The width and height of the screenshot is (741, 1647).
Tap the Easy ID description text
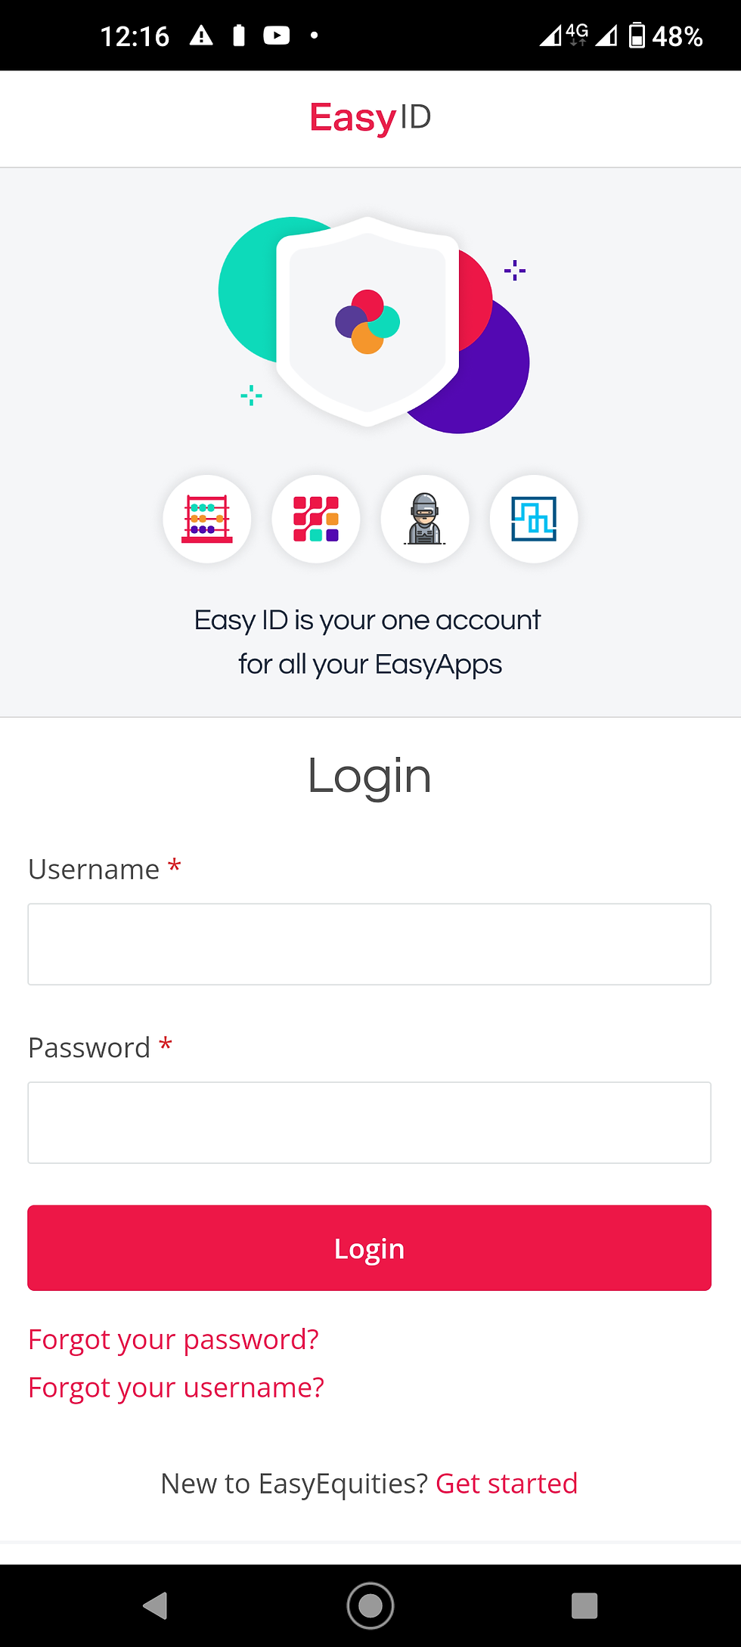368,640
